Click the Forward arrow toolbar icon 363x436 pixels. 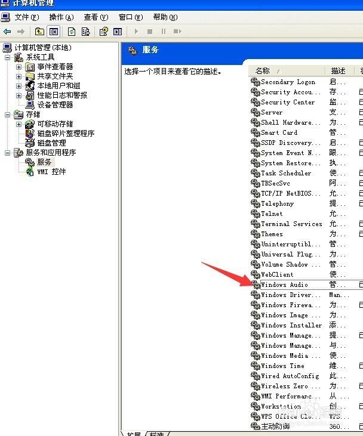(x=21, y=32)
